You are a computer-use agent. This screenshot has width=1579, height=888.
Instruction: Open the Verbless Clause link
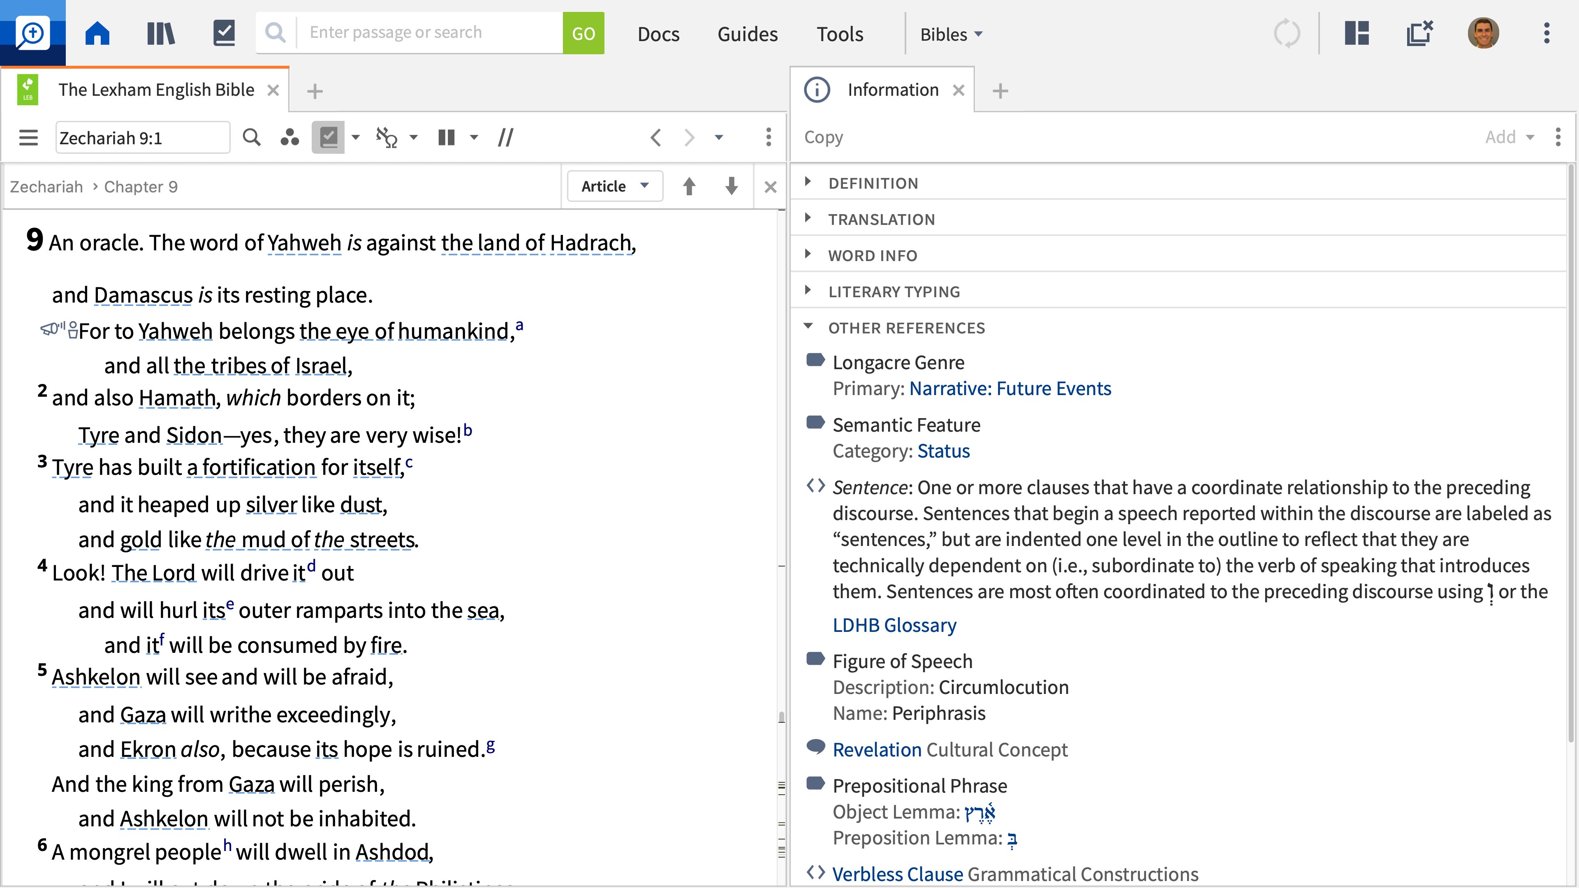click(x=897, y=874)
